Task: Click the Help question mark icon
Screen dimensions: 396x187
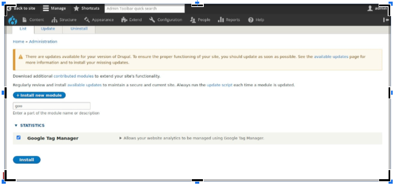Action: [x=250, y=20]
